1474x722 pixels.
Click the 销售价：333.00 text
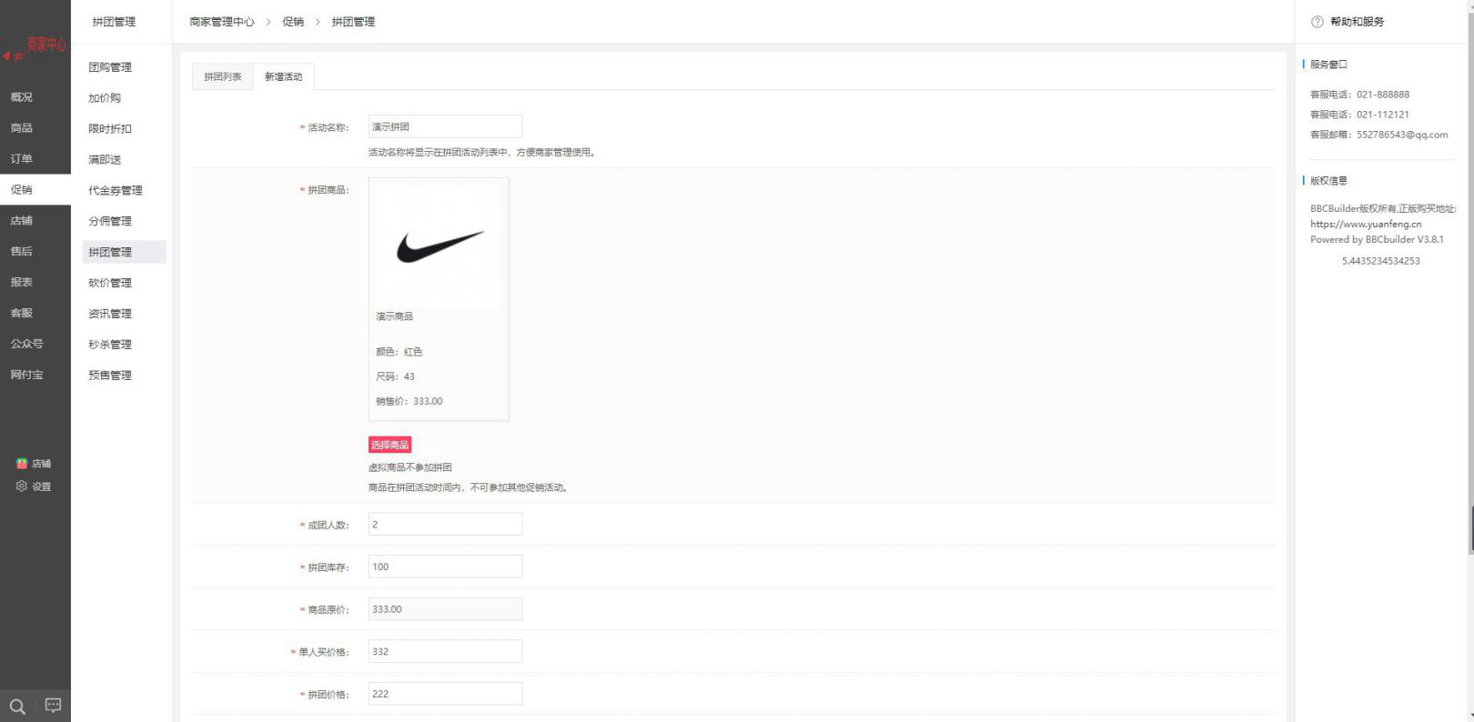coord(409,401)
